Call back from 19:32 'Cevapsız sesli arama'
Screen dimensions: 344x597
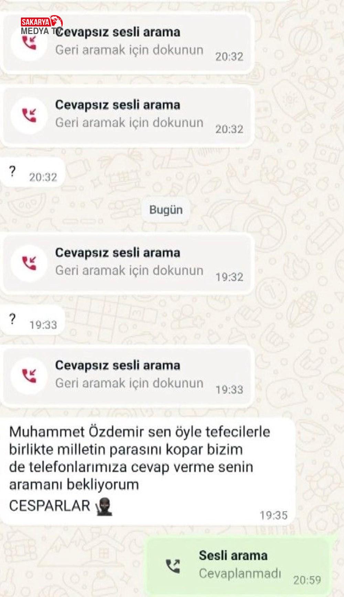tap(128, 263)
